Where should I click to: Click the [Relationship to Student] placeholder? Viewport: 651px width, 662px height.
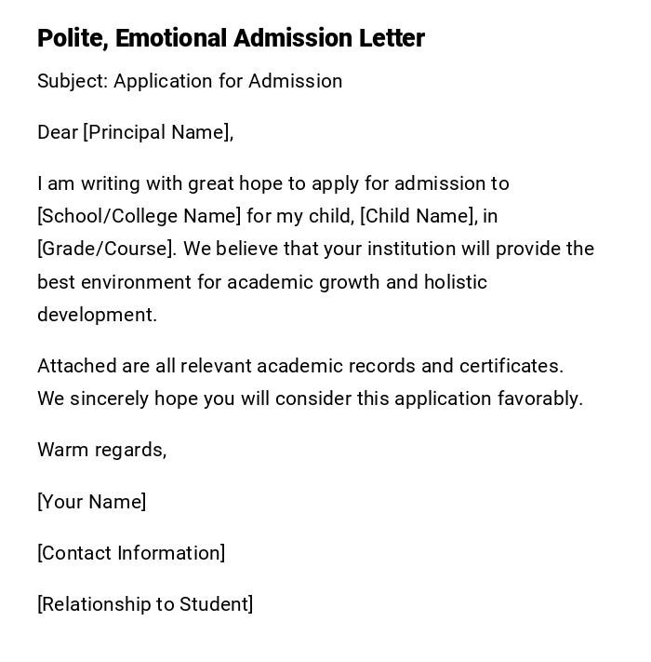click(x=145, y=604)
